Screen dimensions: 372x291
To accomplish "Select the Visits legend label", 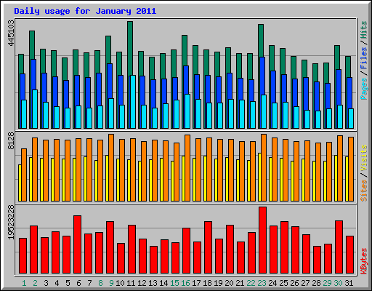I will pos(364,159).
